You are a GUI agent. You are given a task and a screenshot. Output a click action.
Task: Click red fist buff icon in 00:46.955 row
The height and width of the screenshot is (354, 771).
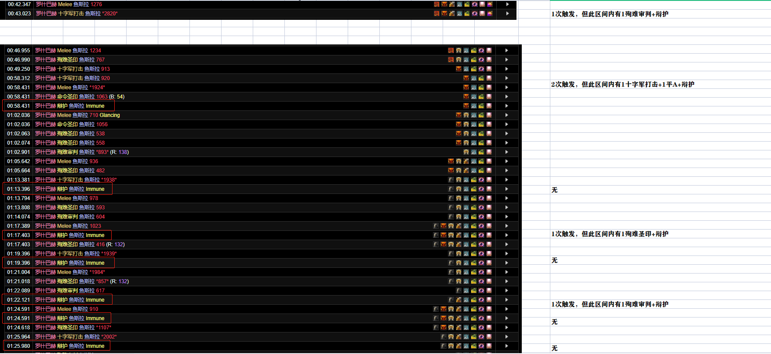coord(451,51)
